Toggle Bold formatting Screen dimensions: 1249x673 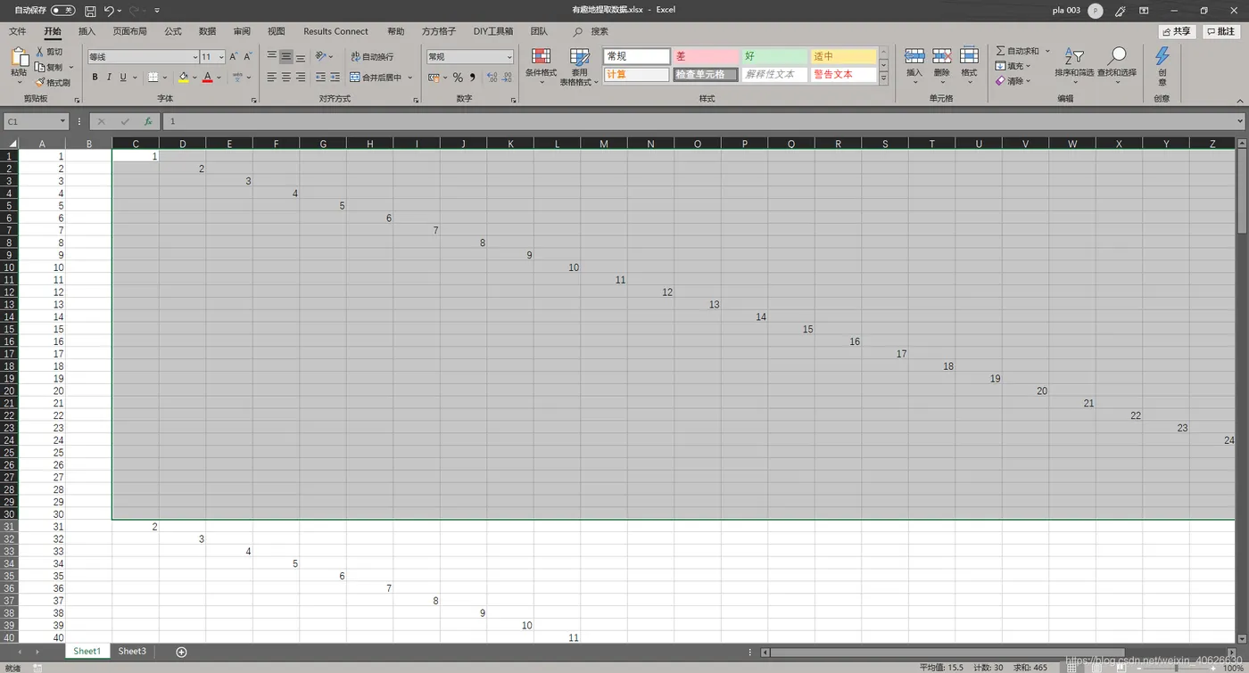[95, 78]
